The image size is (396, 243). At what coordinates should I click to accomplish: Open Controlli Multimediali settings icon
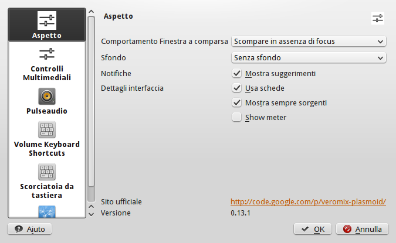47,54
